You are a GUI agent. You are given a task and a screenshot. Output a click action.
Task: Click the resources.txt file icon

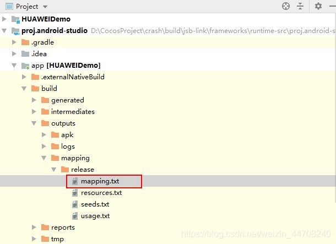pyautogui.click(x=74, y=193)
